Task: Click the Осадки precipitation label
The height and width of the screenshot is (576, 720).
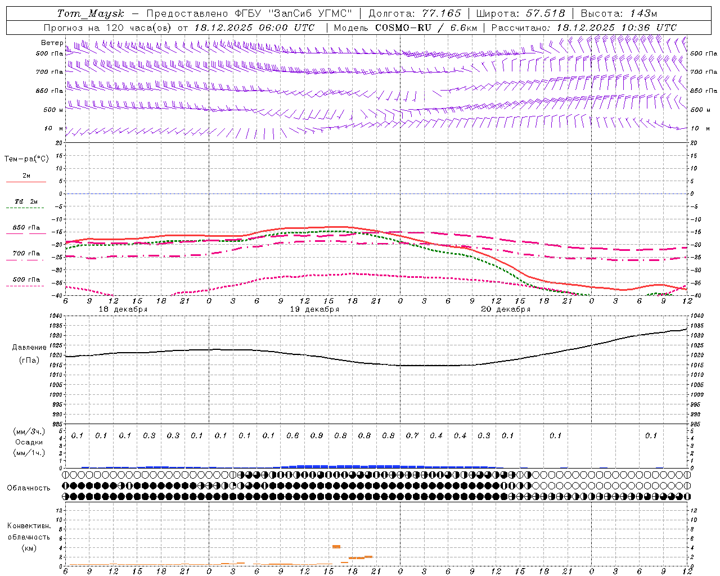Action: coord(29,442)
